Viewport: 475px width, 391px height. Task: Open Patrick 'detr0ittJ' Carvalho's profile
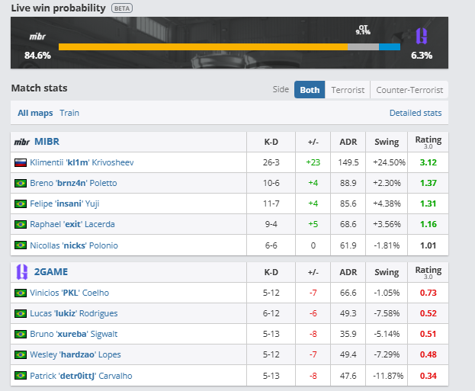tap(81, 376)
